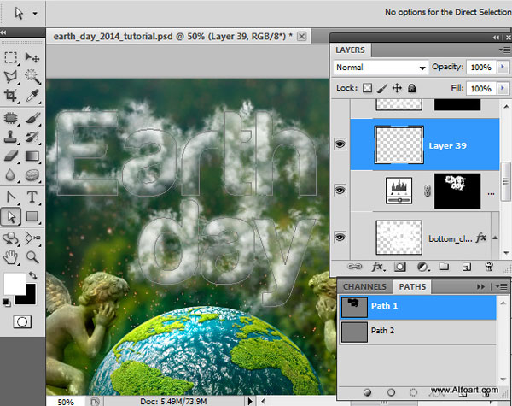Open the Paths panel options menu
The width and height of the screenshot is (512, 406).
(502, 286)
